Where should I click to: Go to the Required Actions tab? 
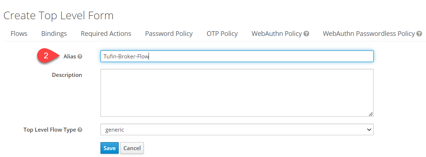point(106,34)
